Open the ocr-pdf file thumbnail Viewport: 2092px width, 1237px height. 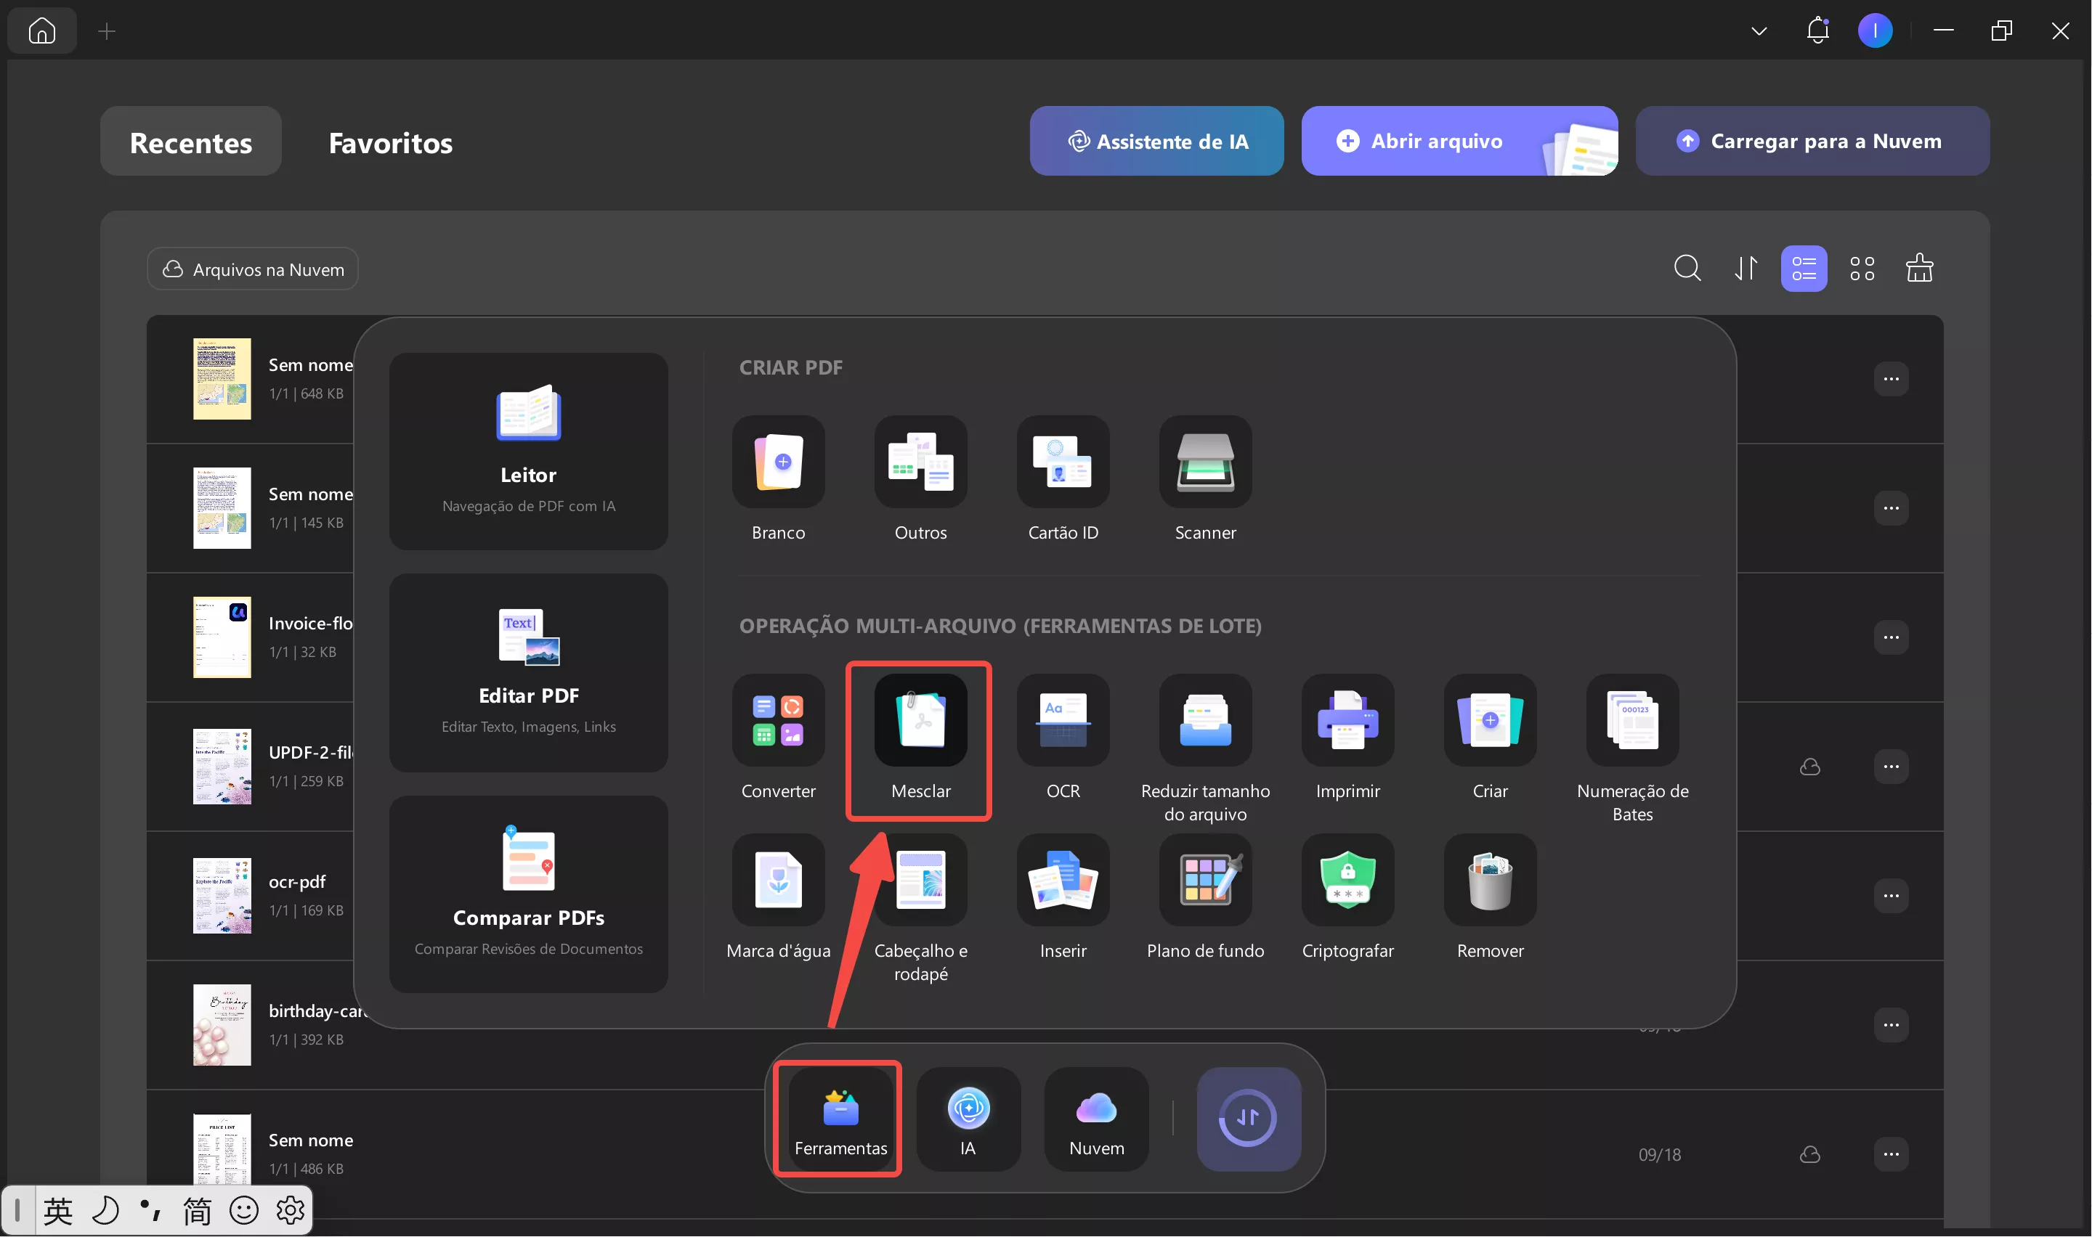tap(222, 896)
